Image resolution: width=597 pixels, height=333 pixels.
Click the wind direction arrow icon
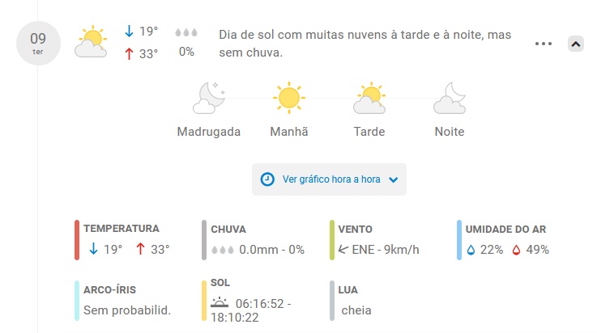(343, 250)
